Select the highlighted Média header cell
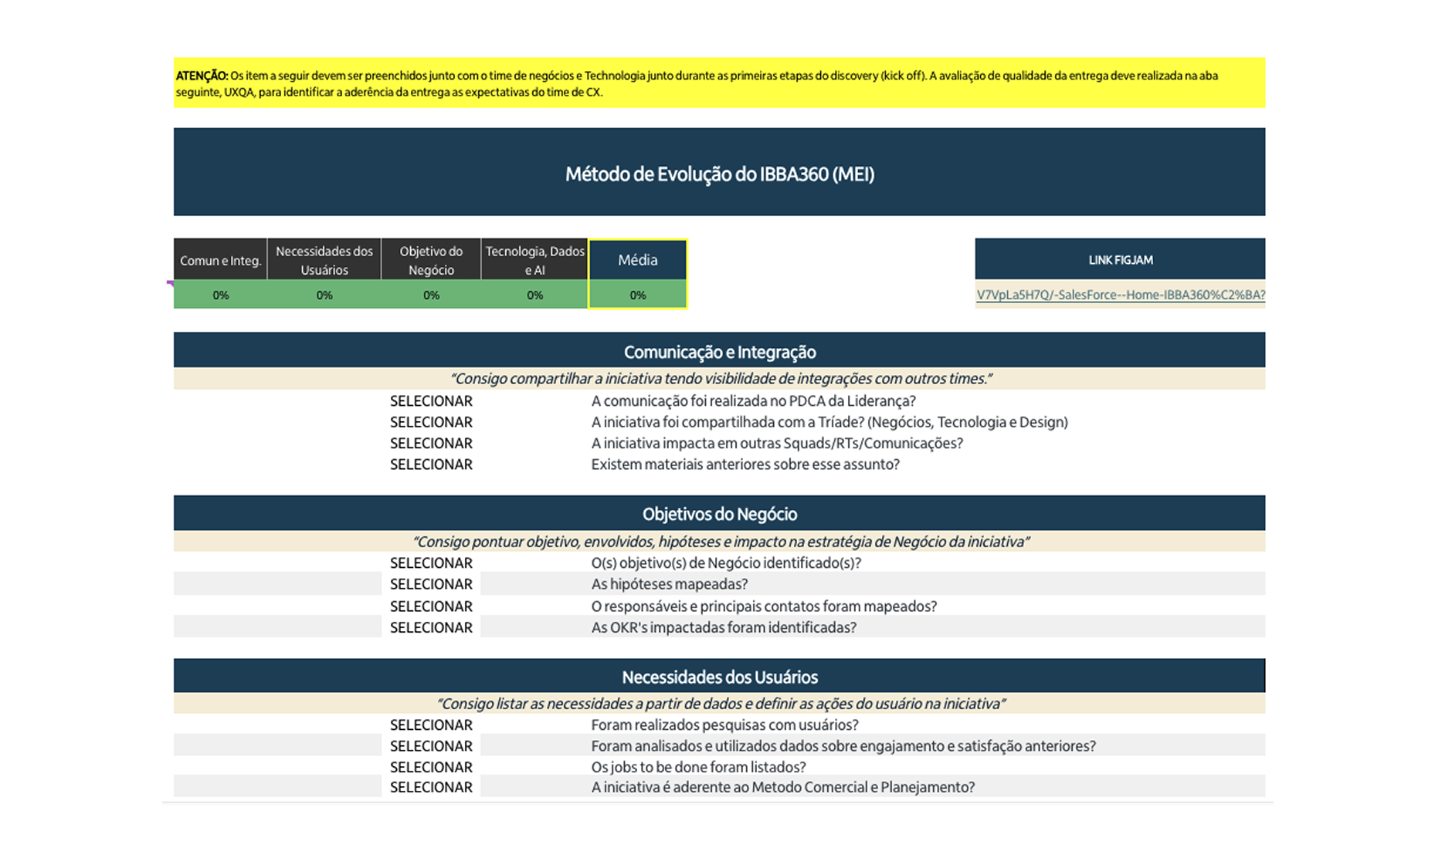The height and width of the screenshot is (841, 1435). pyautogui.click(x=637, y=260)
